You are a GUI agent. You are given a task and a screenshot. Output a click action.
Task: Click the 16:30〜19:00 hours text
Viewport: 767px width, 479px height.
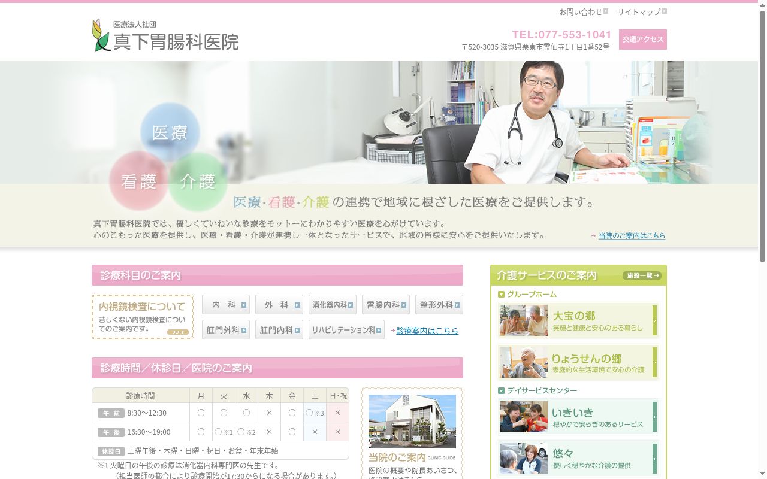149,432
